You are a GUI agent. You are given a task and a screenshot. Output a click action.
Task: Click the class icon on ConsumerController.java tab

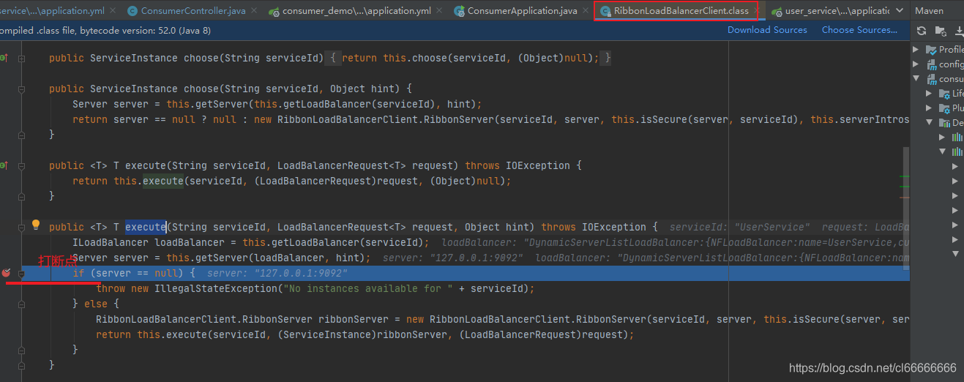(x=132, y=11)
